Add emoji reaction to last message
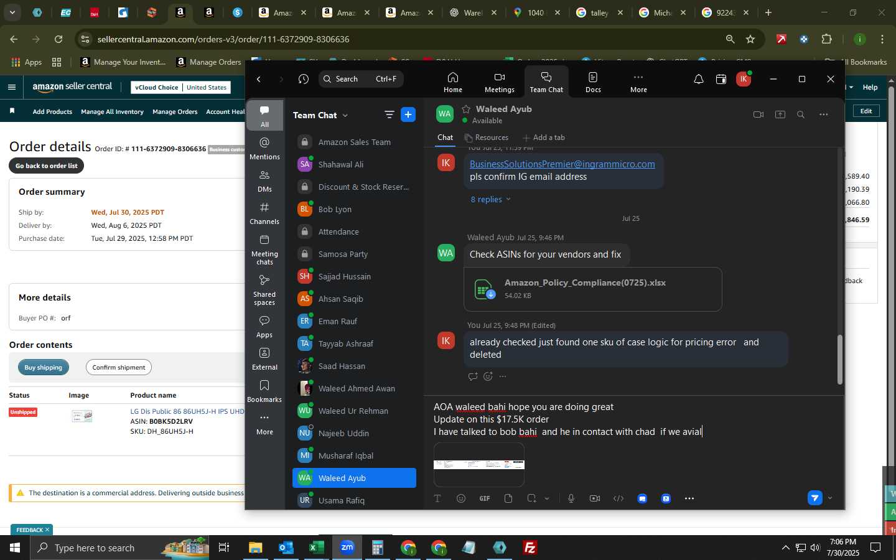This screenshot has height=560, width=896. click(x=488, y=376)
